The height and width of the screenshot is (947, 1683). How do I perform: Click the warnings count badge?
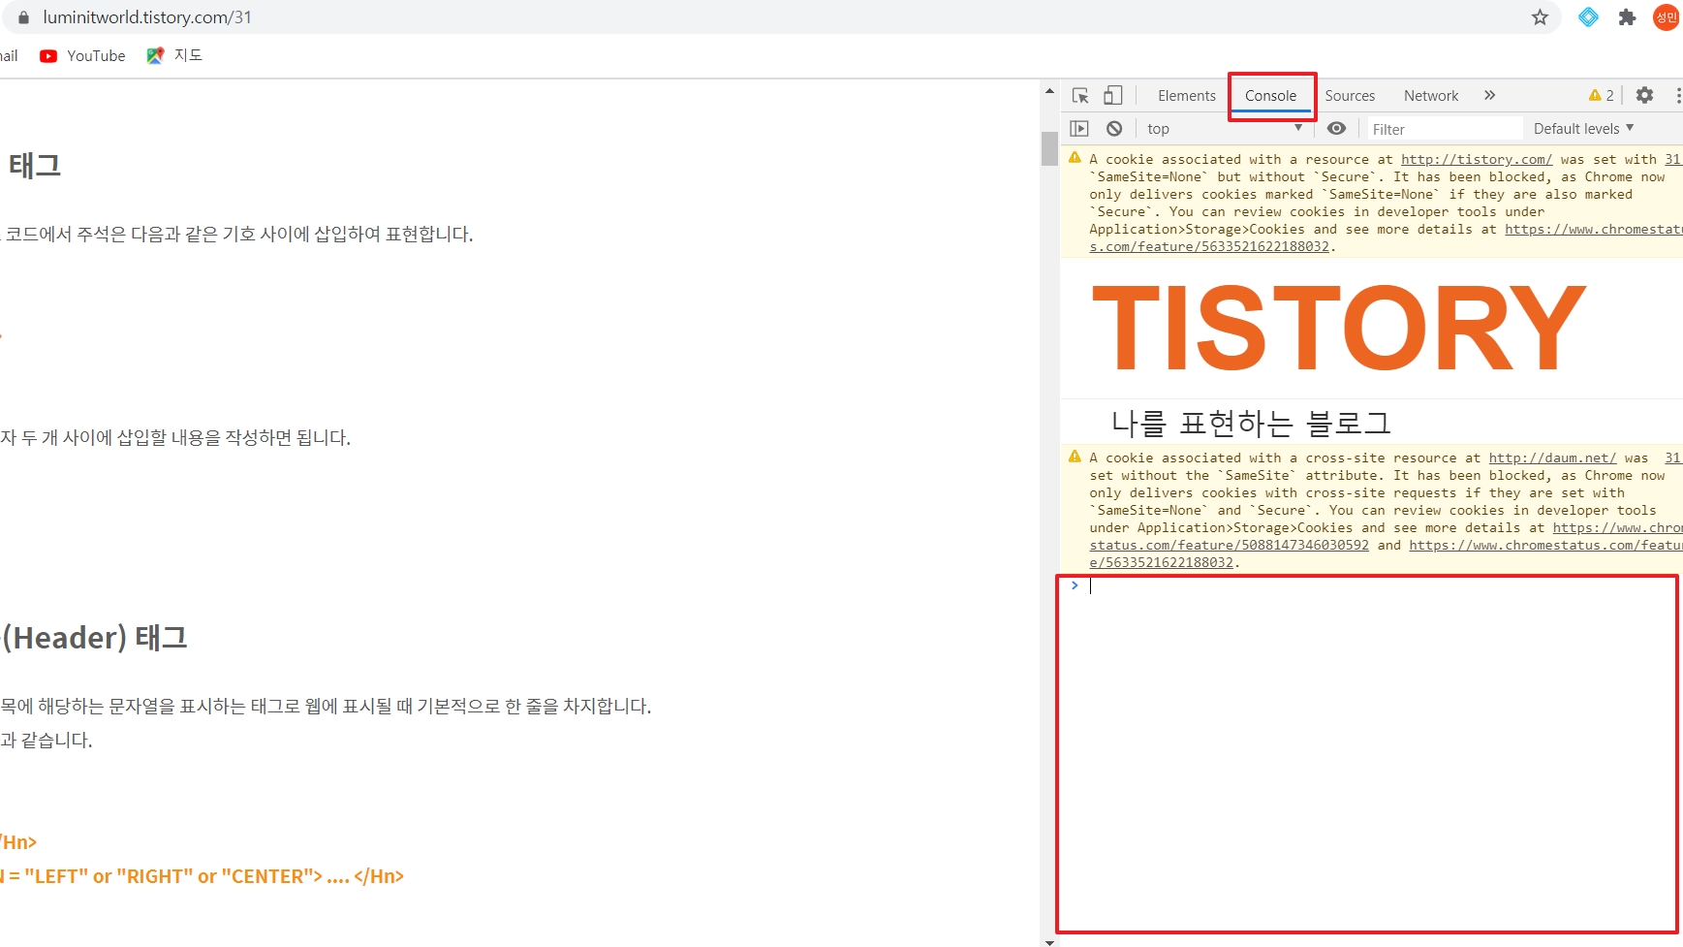(1601, 95)
